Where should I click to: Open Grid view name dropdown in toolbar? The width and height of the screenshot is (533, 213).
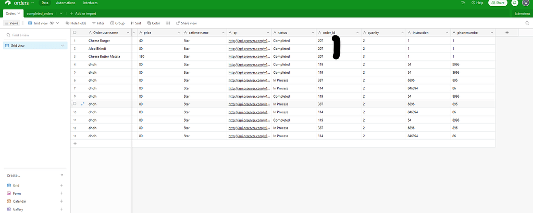57,23
